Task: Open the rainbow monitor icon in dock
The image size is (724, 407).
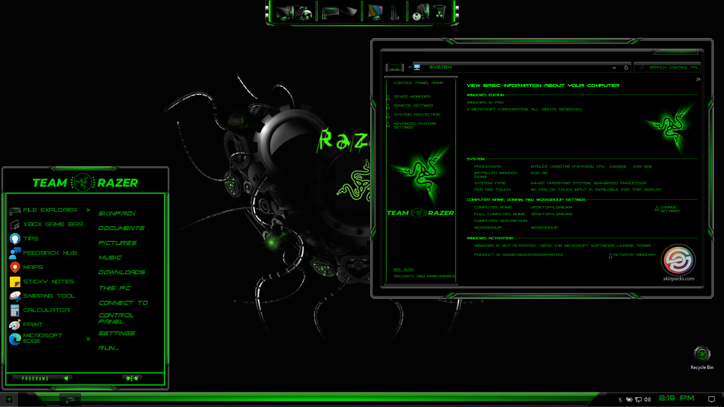Action: (375, 12)
